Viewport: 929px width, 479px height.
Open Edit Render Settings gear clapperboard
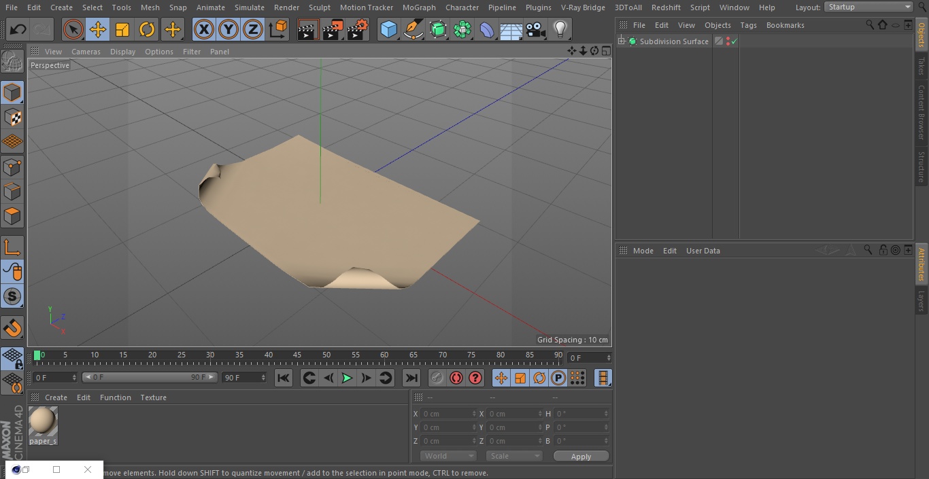pos(358,30)
